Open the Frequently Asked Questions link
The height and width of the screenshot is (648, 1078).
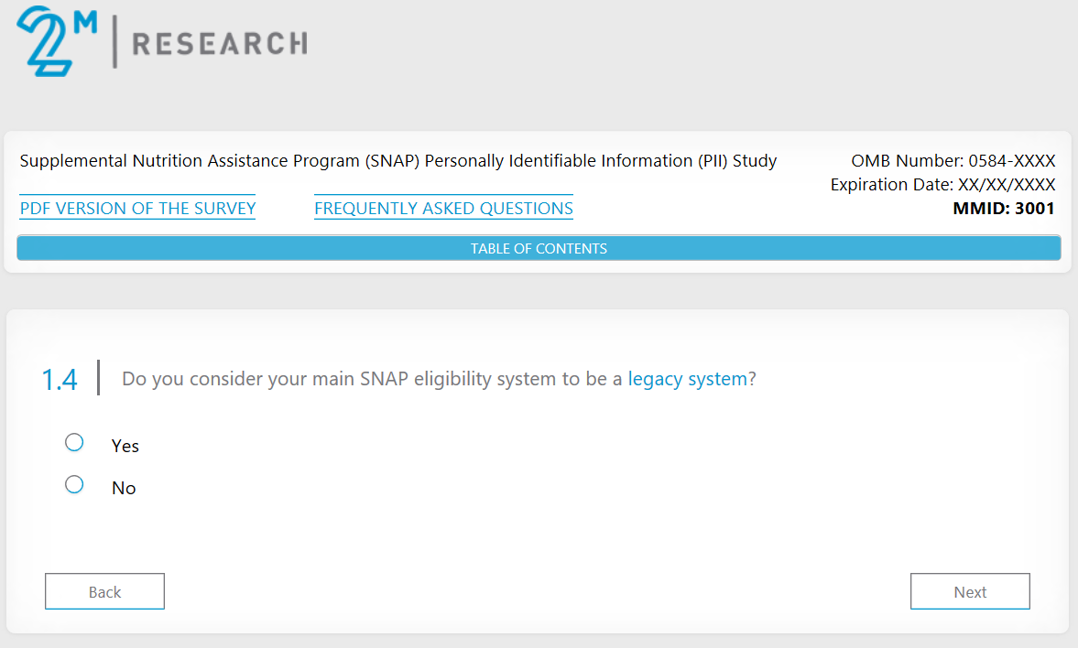click(x=443, y=209)
